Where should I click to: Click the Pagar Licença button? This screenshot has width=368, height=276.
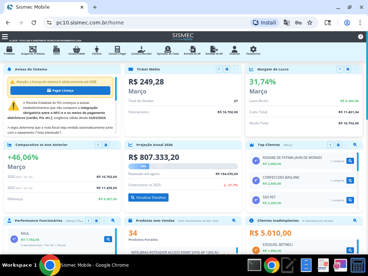pos(61,90)
